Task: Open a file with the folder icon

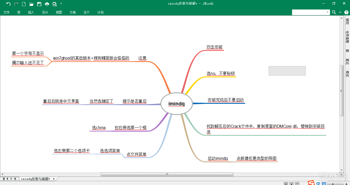Action: (x=32, y=4)
